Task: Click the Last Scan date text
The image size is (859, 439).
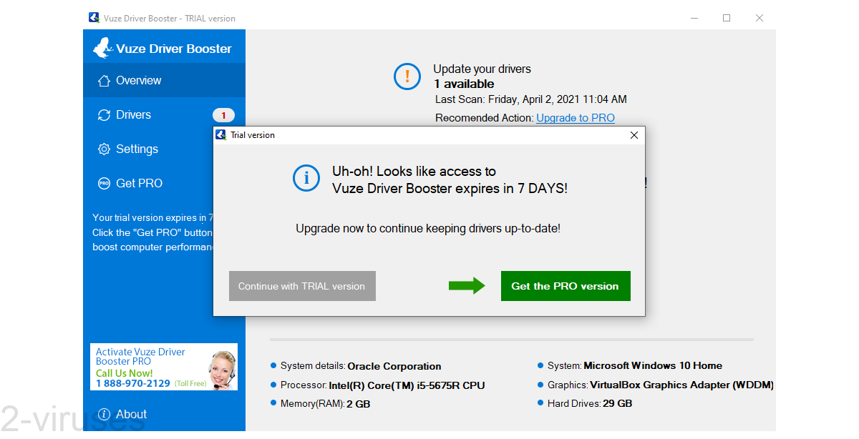Action: [x=531, y=99]
